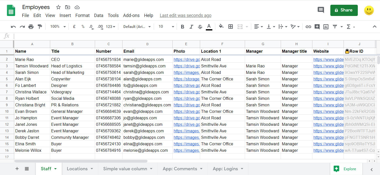Open the Data menu

coord(99,15)
